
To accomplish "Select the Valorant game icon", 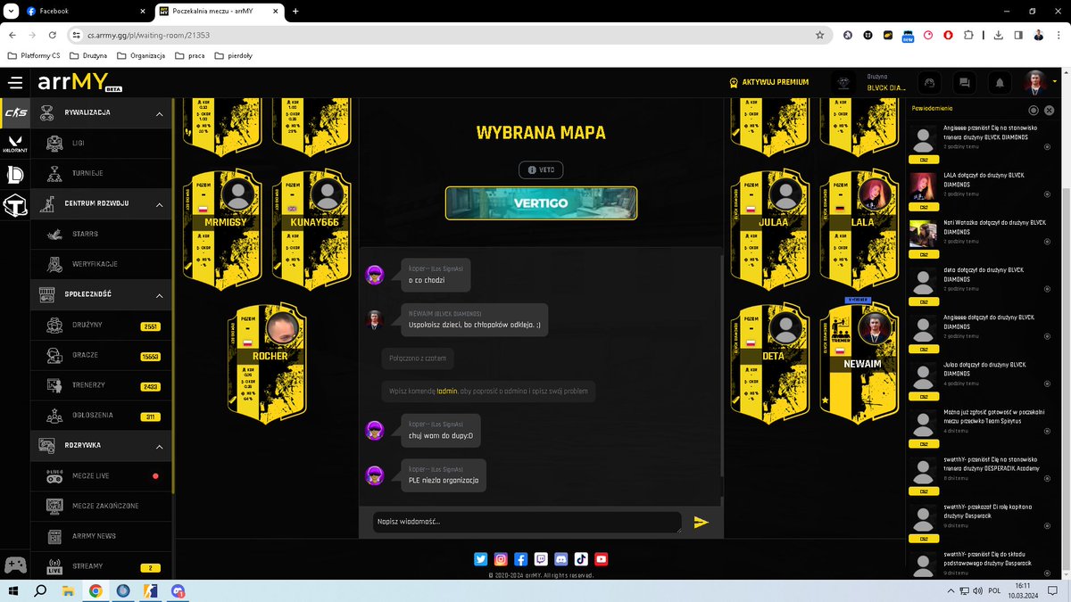I will (15, 143).
